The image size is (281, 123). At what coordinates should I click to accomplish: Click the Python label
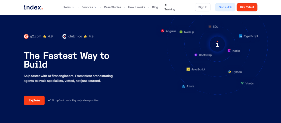tap(237, 72)
